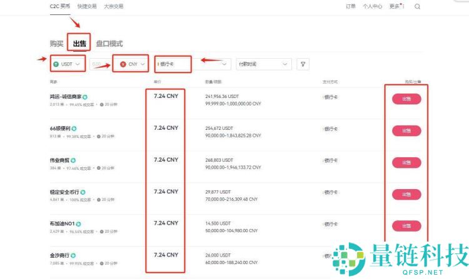Click the 241,956.36 USDT quantity
The height and width of the screenshot is (279, 469).
[222, 96]
